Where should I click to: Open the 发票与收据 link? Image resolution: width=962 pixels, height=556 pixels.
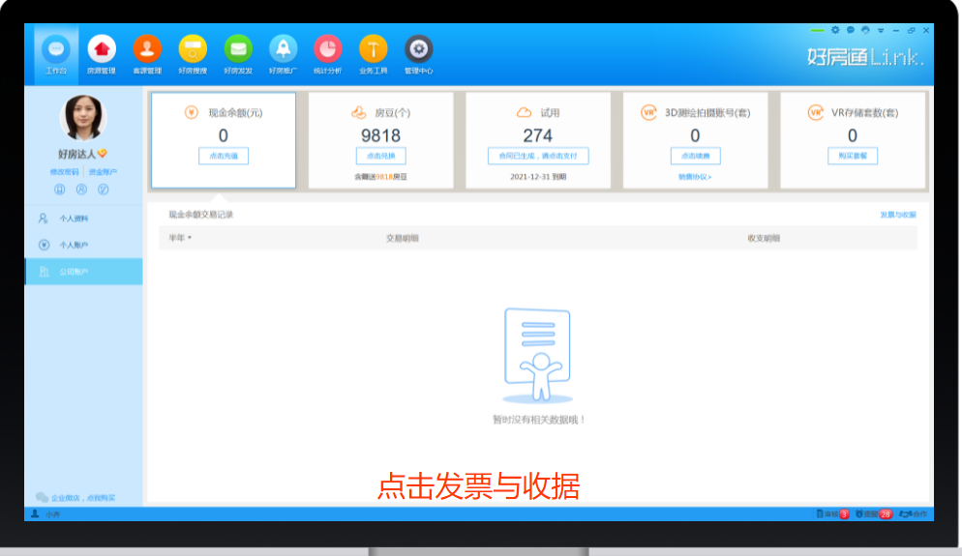897,215
